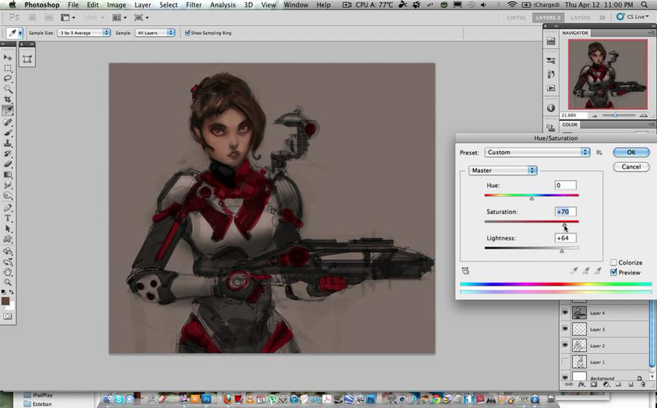Open the Master channel dropdown

click(x=503, y=170)
